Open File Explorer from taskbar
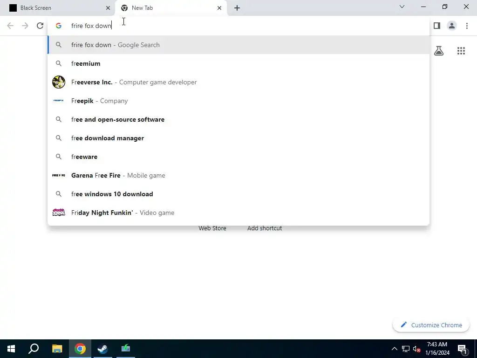477x358 pixels. click(x=57, y=349)
